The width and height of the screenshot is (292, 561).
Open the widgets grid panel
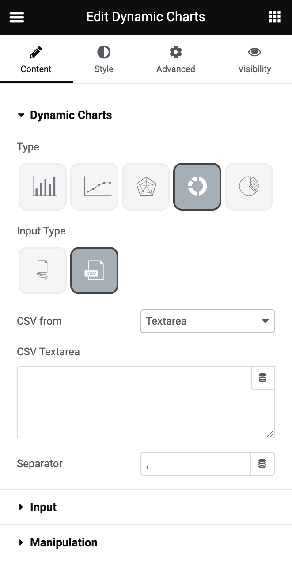275,17
